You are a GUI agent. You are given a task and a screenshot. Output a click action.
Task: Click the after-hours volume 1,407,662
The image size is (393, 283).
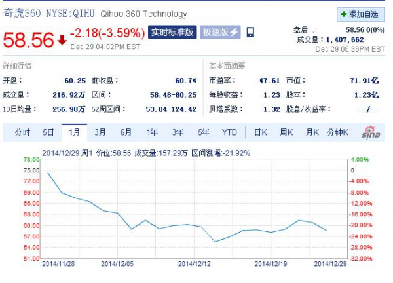[x=345, y=39]
